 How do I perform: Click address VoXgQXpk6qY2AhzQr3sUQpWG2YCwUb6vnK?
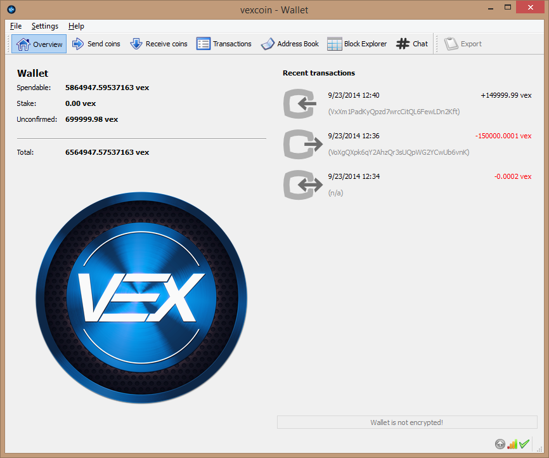point(399,152)
